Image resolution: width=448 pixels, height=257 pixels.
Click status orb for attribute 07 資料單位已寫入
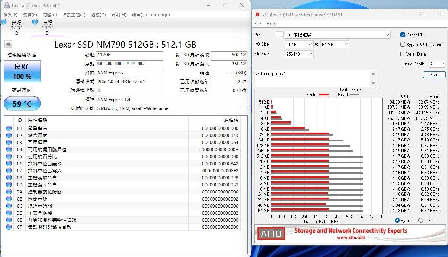[9, 170]
